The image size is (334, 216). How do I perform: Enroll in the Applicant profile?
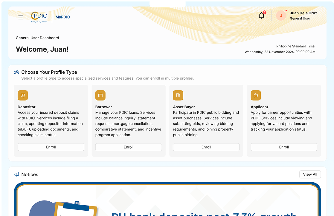284,147
